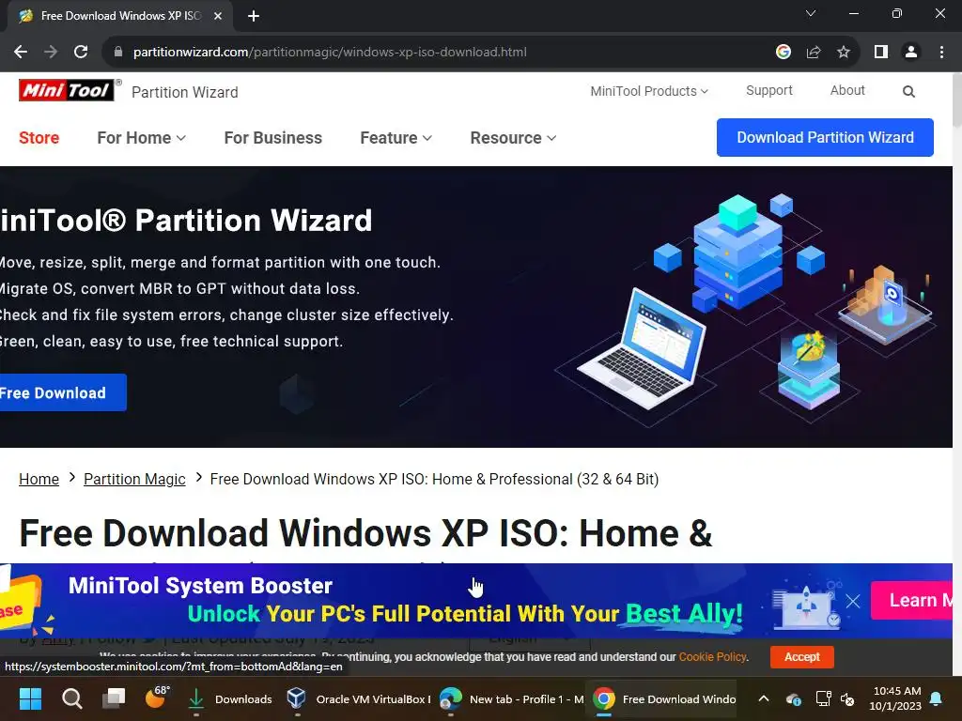
Task: Go back with the browser back arrow
Action: (x=21, y=53)
